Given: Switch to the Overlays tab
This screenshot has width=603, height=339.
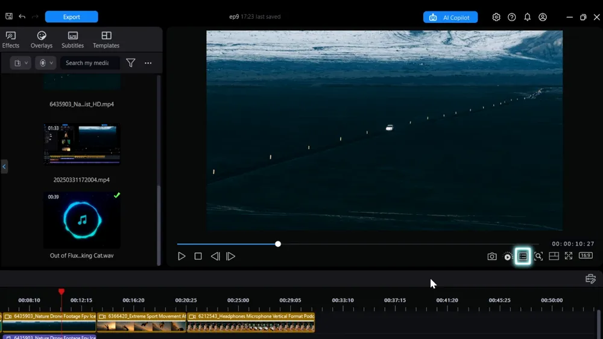Looking at the screenshot, I should [x=42, y=40].
